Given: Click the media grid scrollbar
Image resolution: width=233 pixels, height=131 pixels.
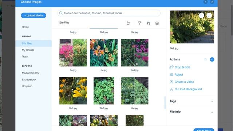Looking at the screenshot, I should 165,103.
